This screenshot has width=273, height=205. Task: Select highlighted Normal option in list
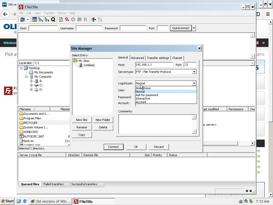(x=166, y=92)
